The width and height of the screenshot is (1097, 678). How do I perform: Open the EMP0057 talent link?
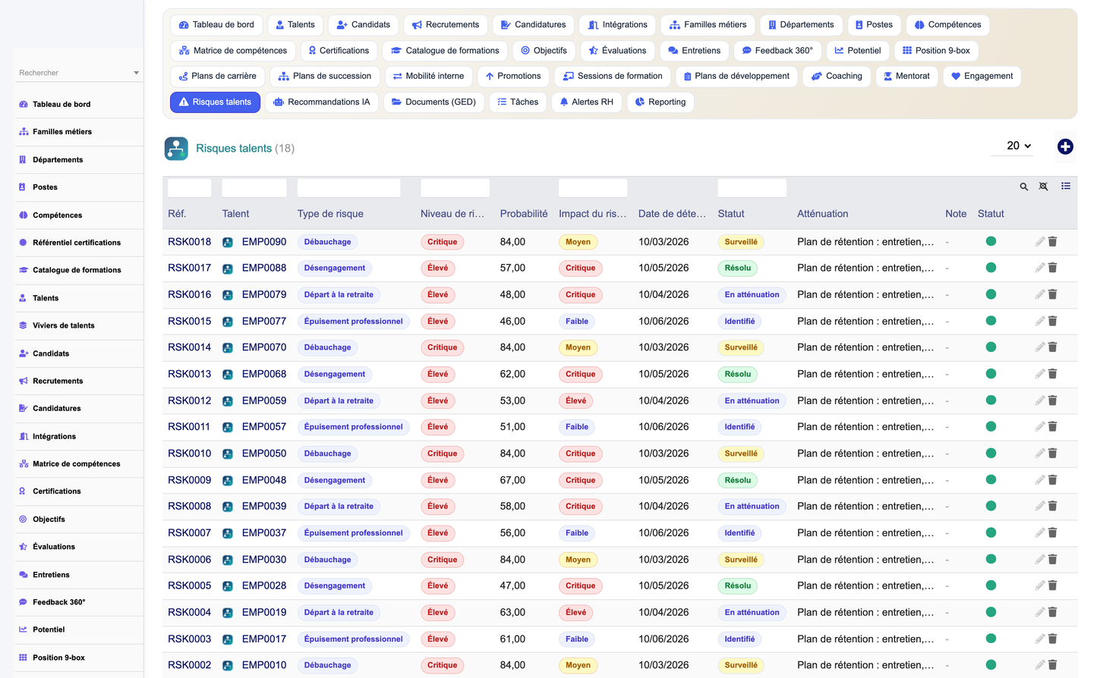pos(264,427)
